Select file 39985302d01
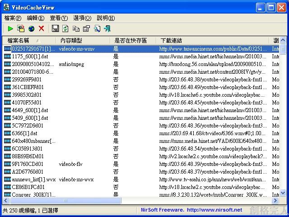 (27, 95)
